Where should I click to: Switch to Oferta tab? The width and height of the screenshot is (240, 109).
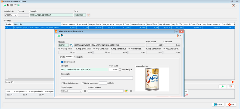tap(62, 57)
